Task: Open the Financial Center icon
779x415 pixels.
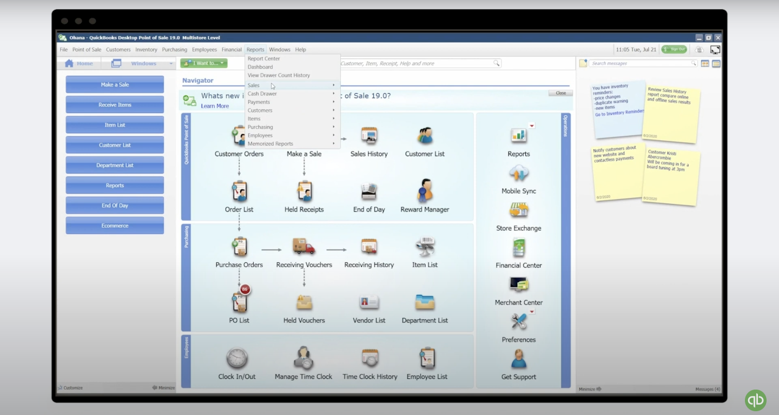Action: (x=518, y=248)
